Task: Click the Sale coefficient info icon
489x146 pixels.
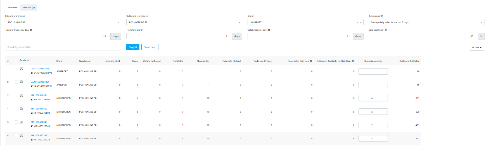Action: pyautogui.click(x=386, y=30)
